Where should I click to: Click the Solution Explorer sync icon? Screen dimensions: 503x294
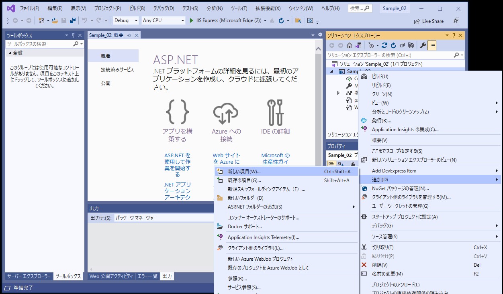click(x=384, y=45)
